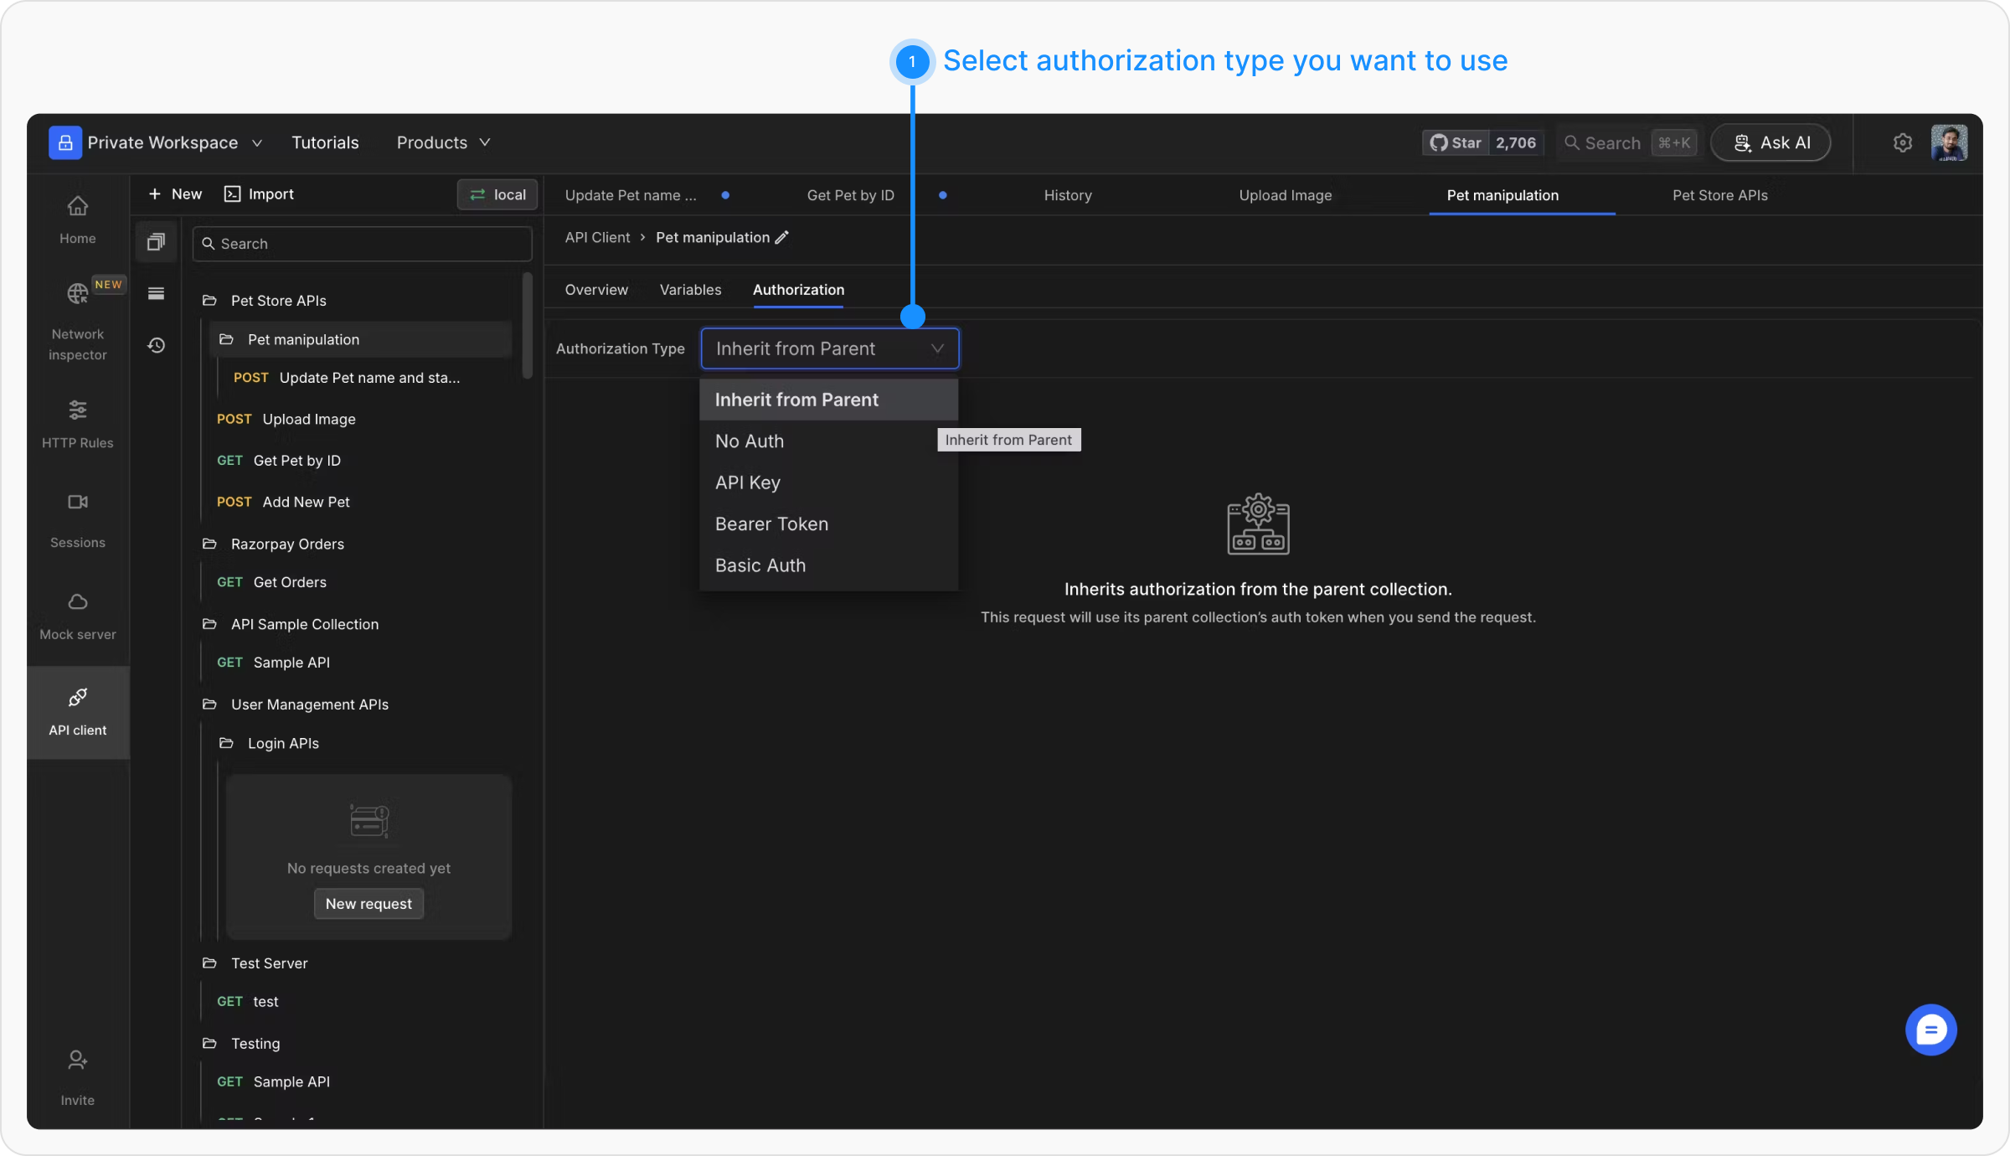Open HTTP Rules in the sidebar
2010x1156 pixels.
click(77, 410)
